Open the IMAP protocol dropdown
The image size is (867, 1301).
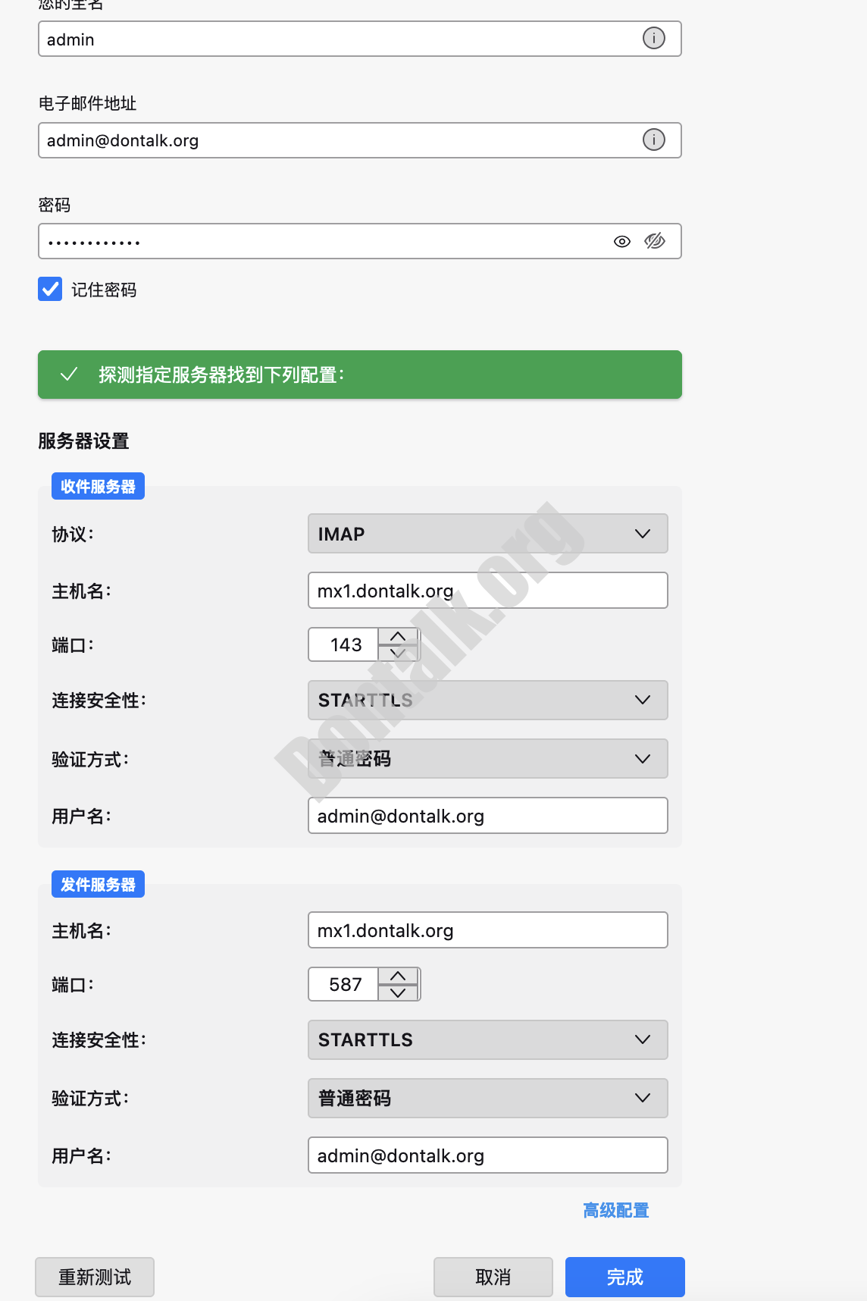(487, 534)
